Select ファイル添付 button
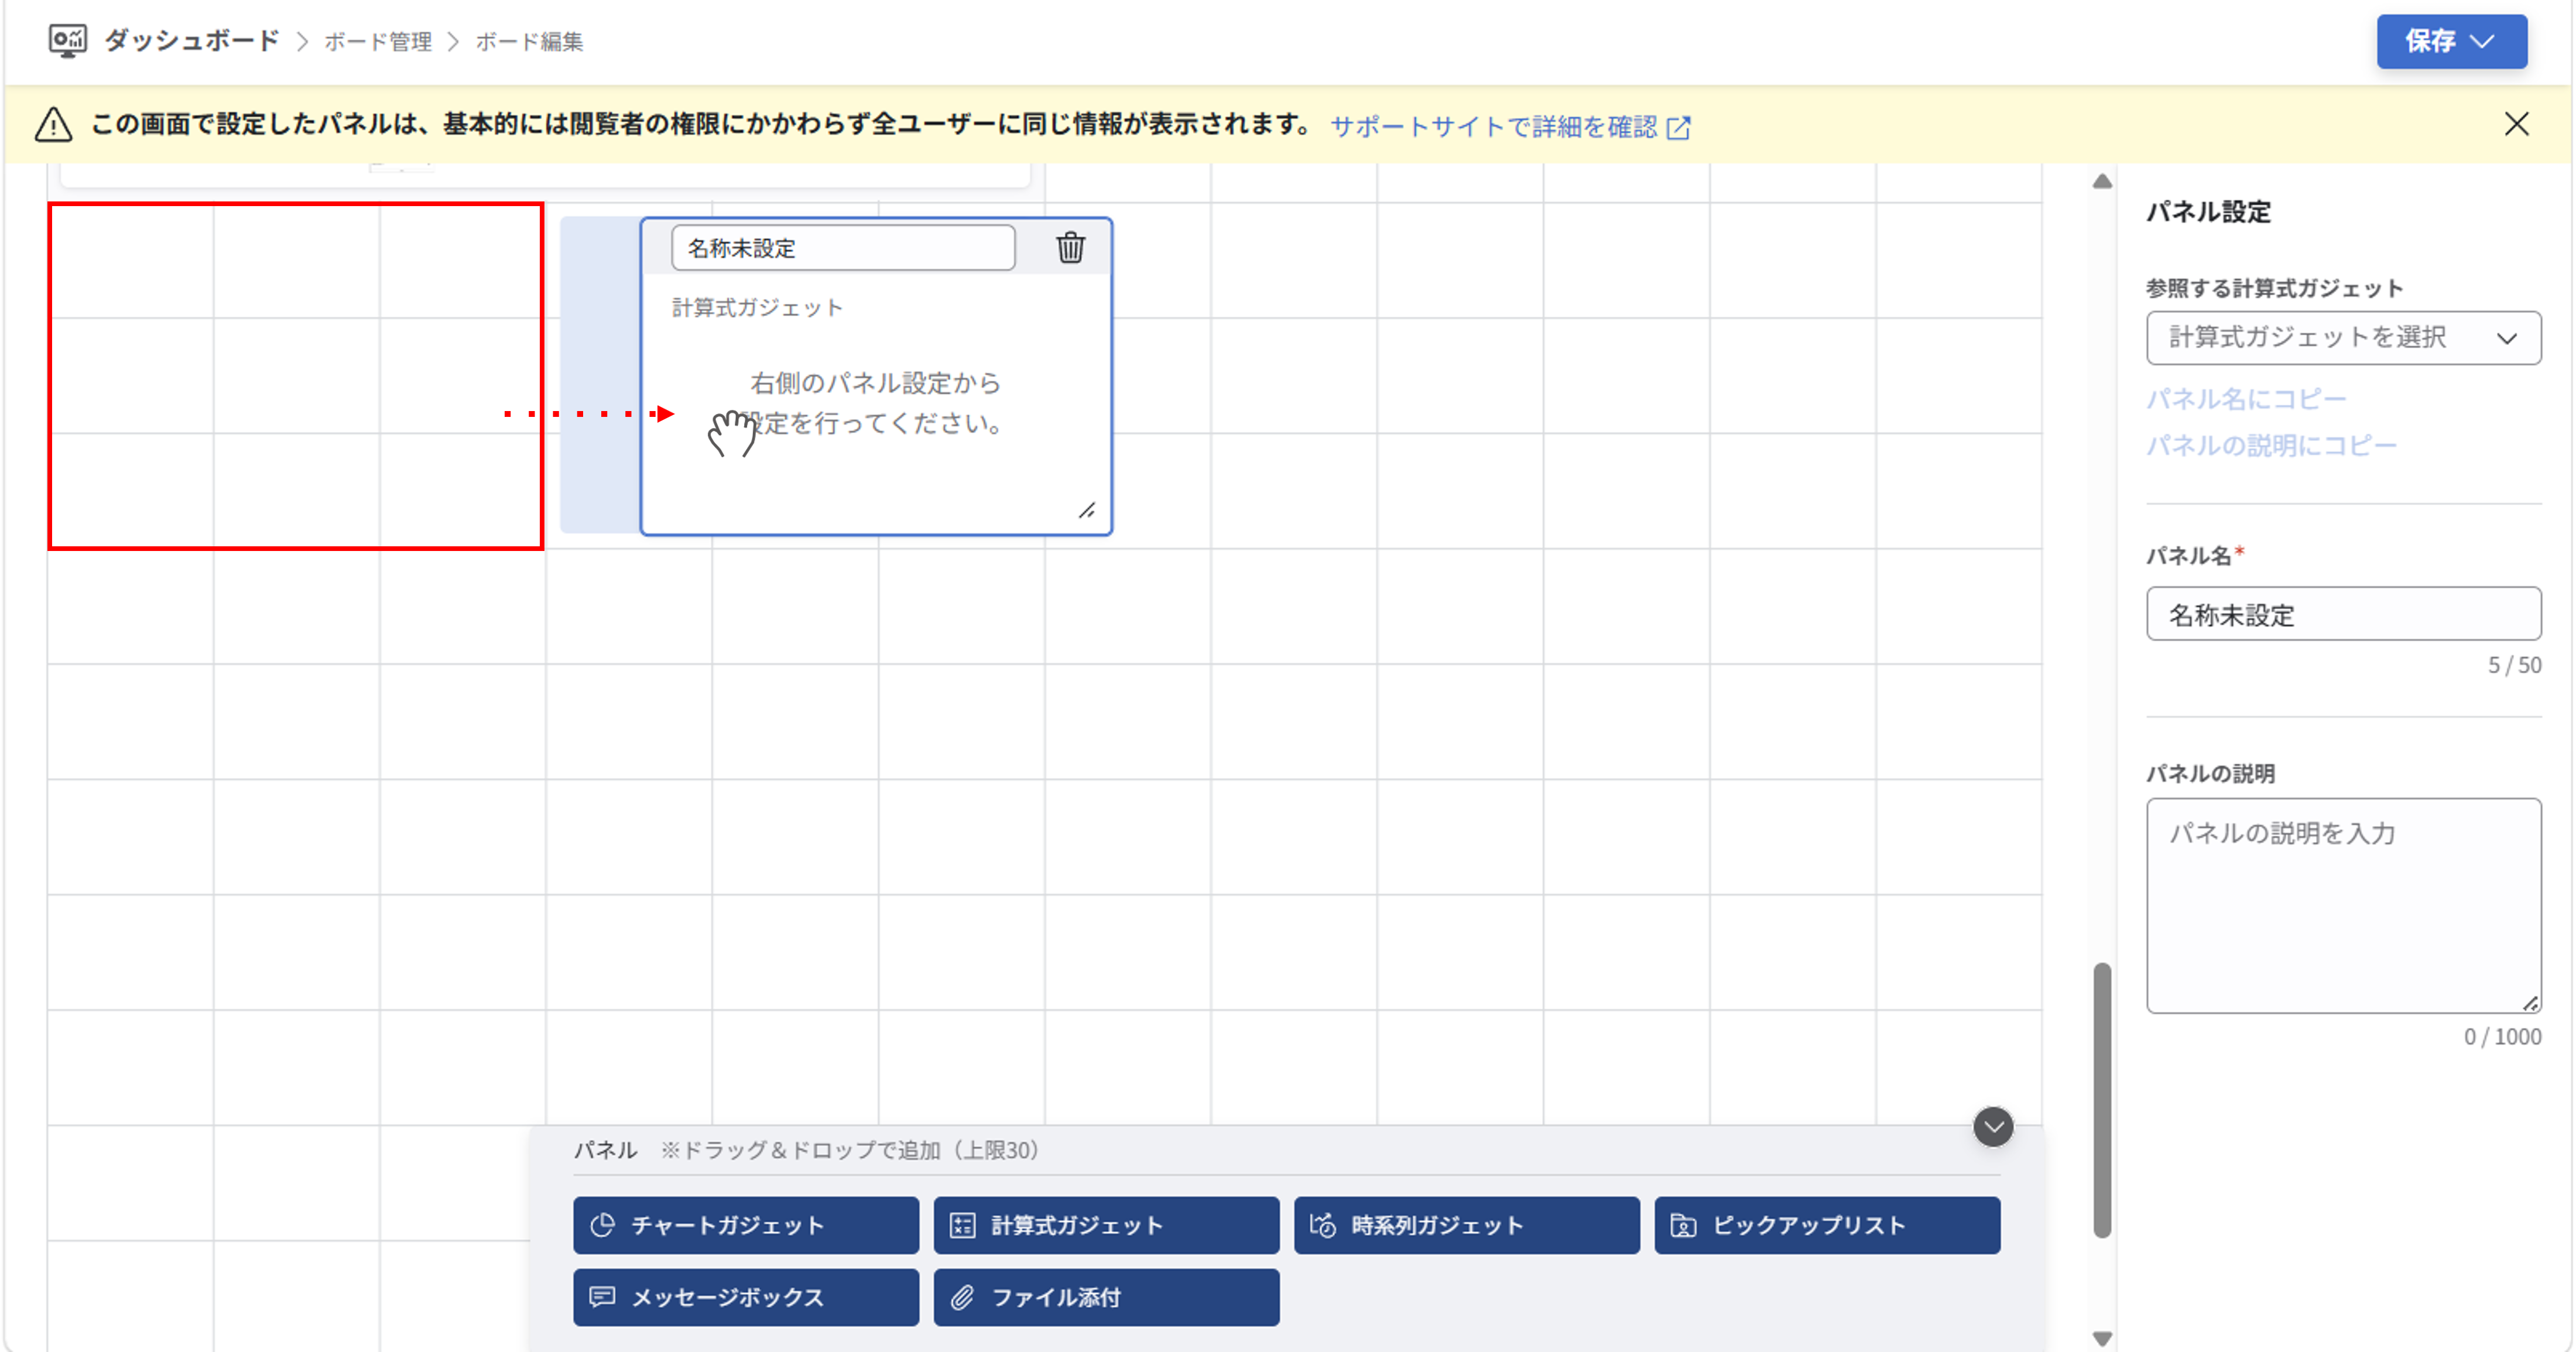This screenshot has height=1352, width=2576. point(1106,1297)
